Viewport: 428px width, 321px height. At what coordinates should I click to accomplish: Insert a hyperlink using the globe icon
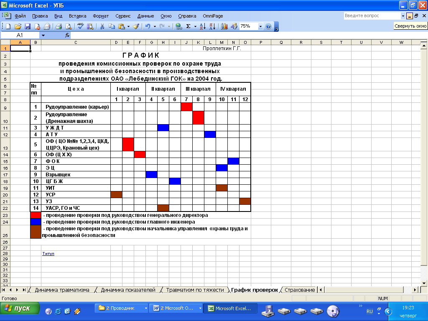(179, 26)
